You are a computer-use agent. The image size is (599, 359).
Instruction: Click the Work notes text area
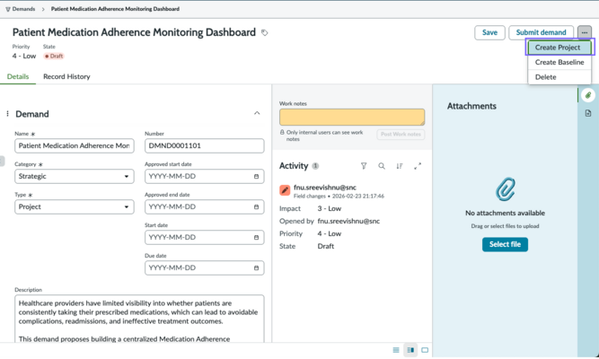[352, 117]
